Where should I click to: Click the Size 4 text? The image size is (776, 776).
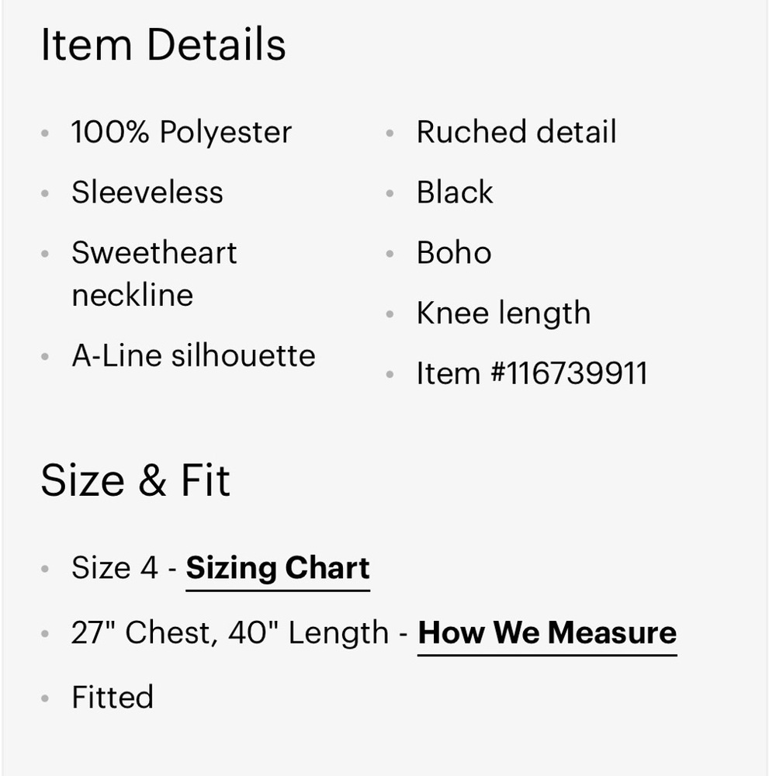114,568
